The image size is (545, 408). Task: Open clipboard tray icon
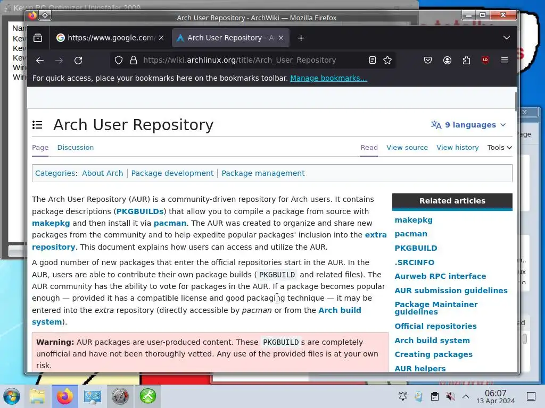click(x=435, y=396)
